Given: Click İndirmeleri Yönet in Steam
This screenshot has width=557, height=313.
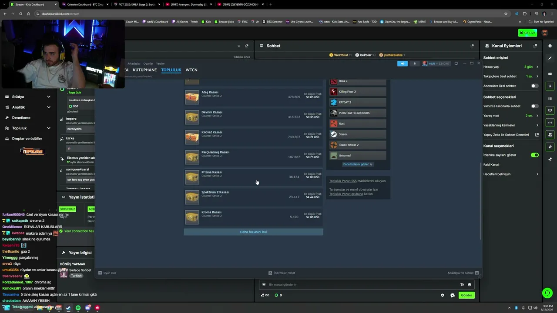Looking at the screenshot, I should tap(282, 273).
